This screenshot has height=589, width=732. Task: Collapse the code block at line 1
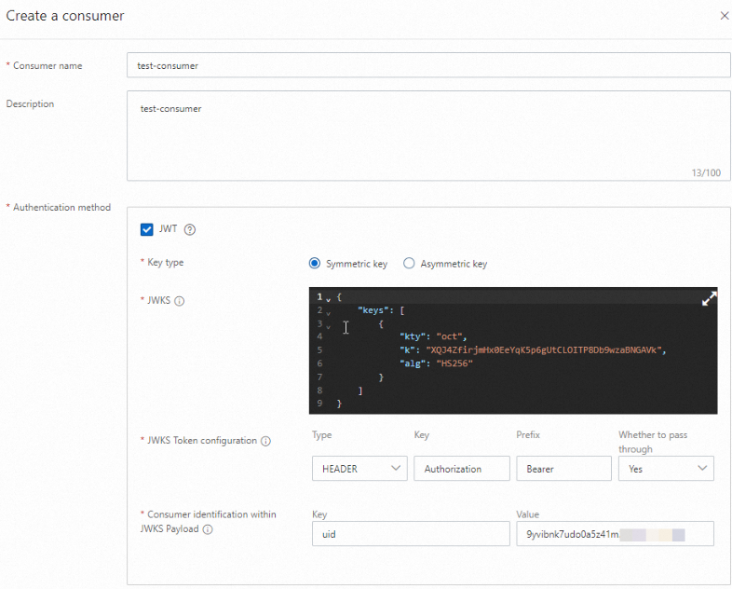coord(328,298)
